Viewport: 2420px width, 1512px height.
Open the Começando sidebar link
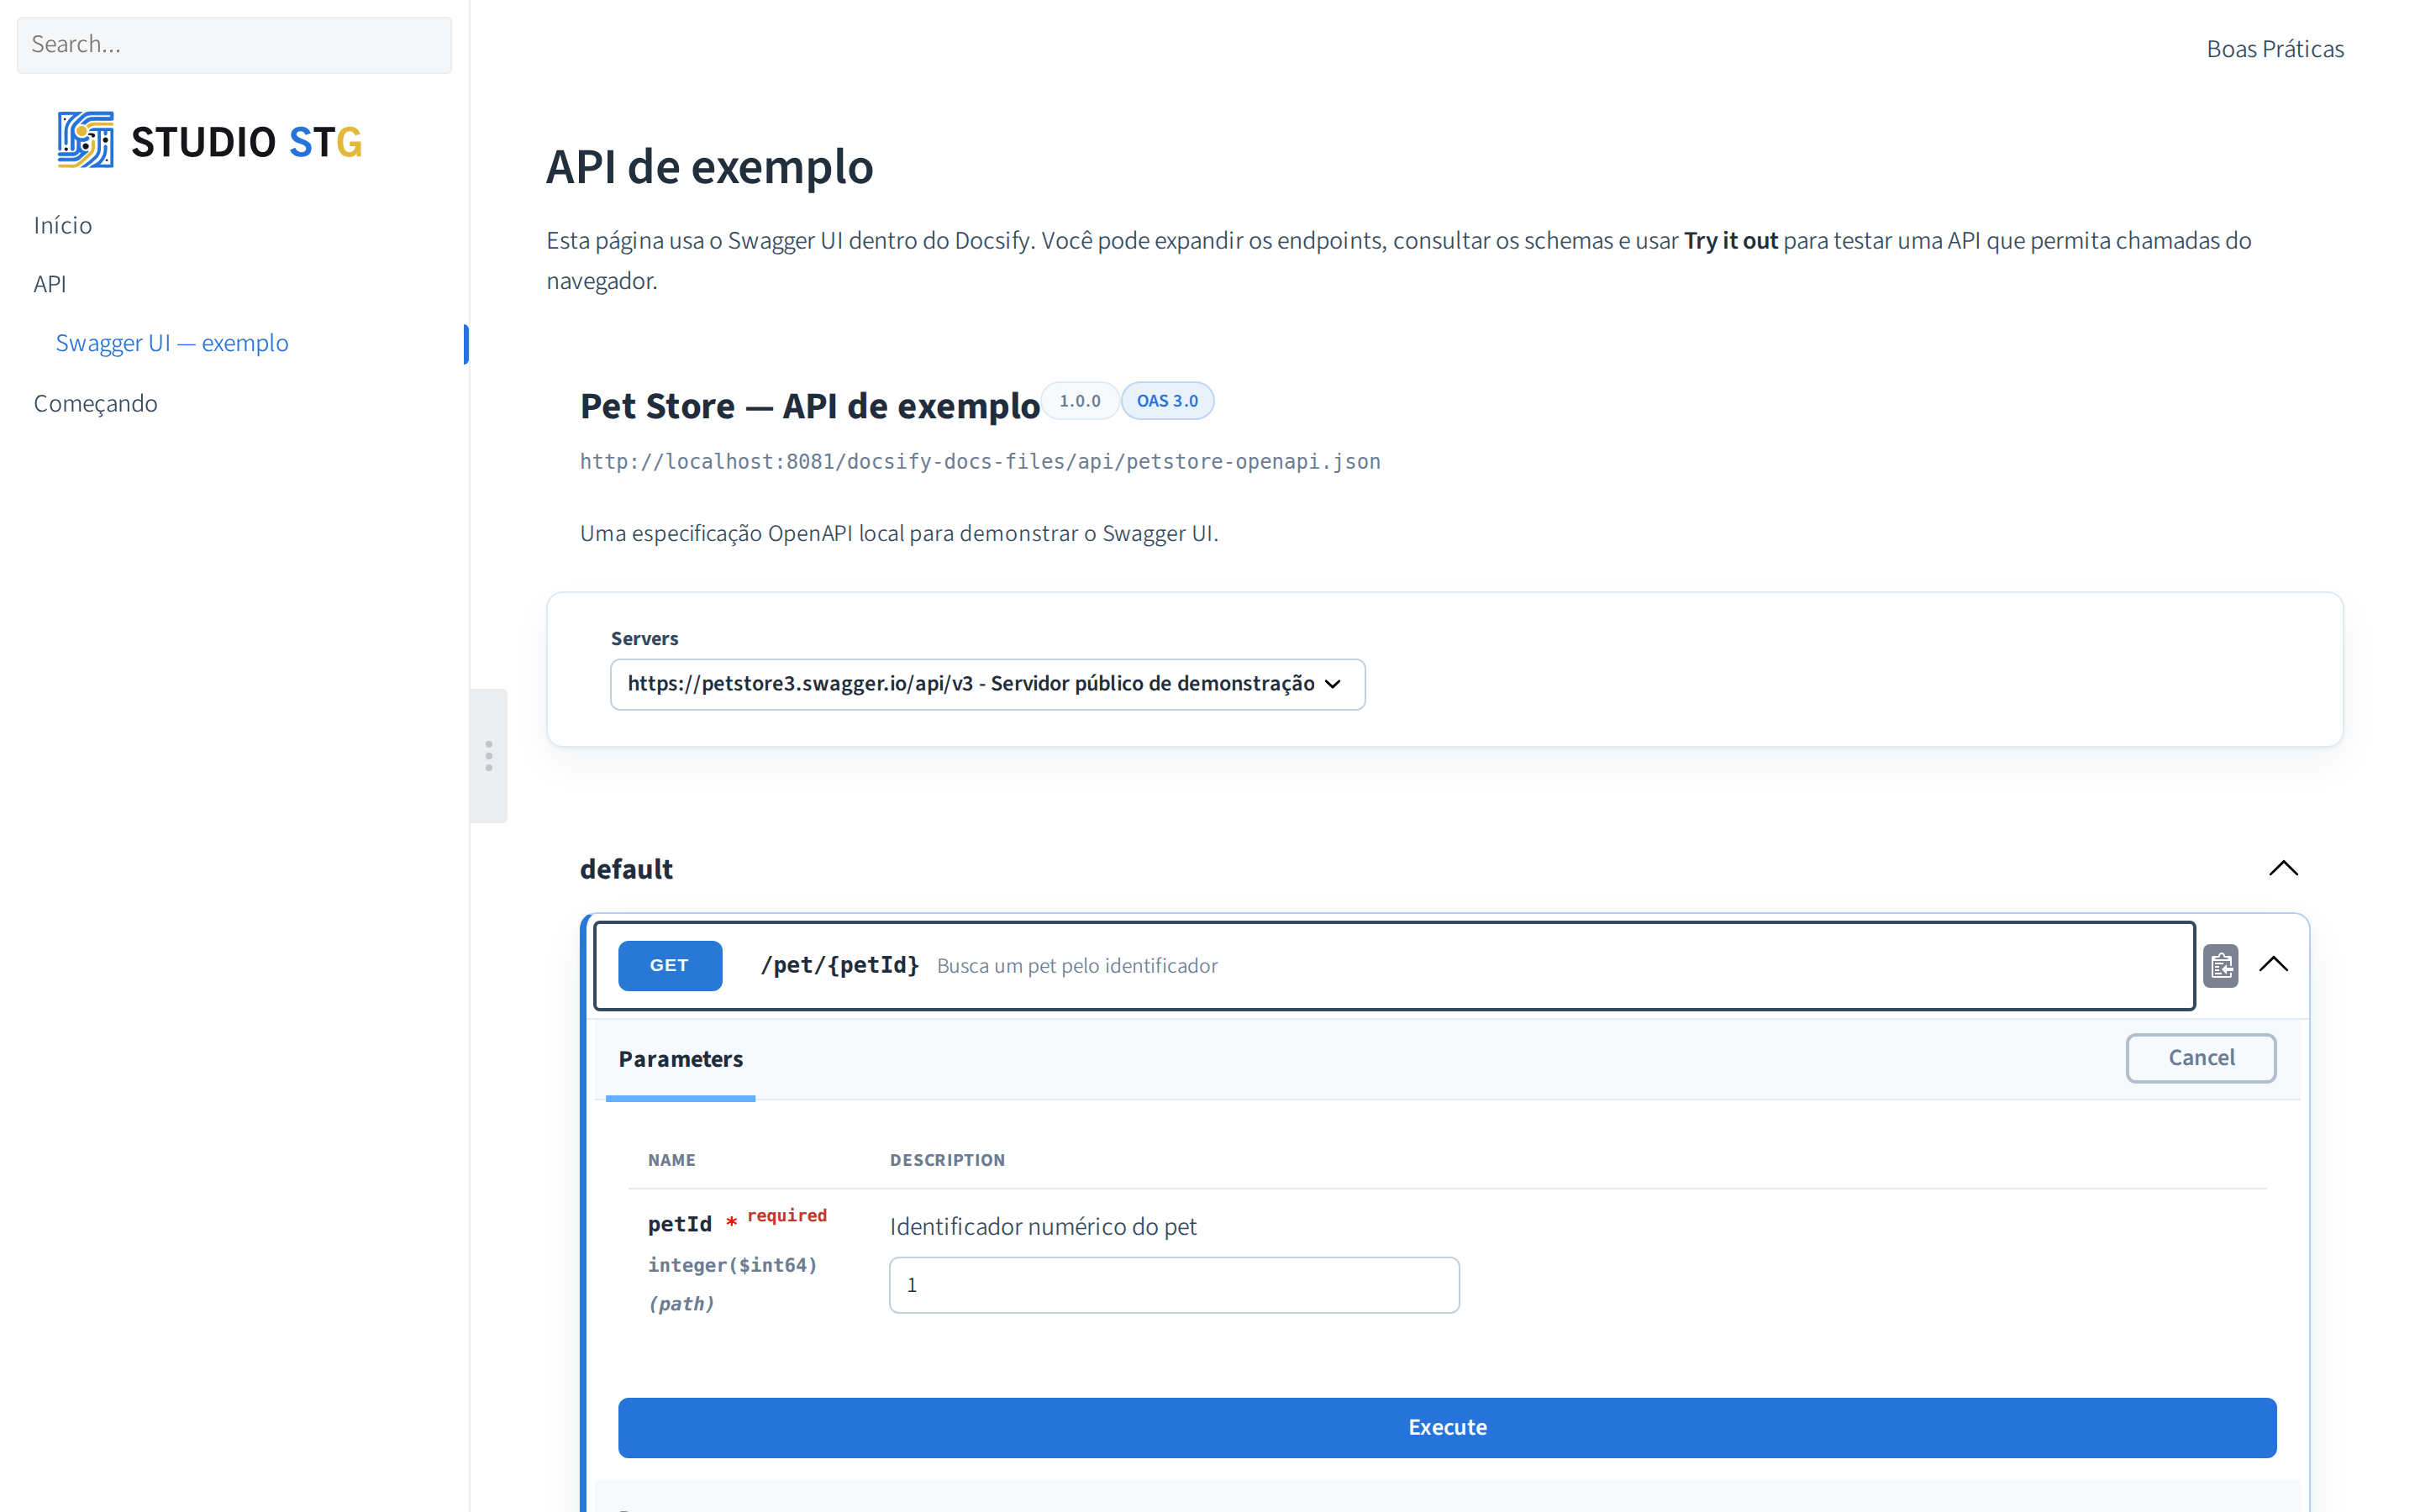pos(96,403)
